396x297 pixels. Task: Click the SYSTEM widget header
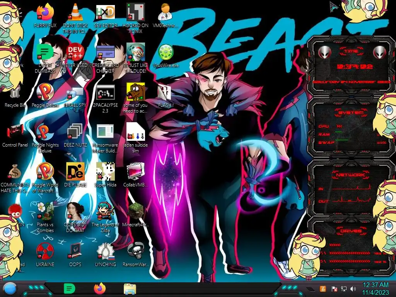tap(351, 113)
